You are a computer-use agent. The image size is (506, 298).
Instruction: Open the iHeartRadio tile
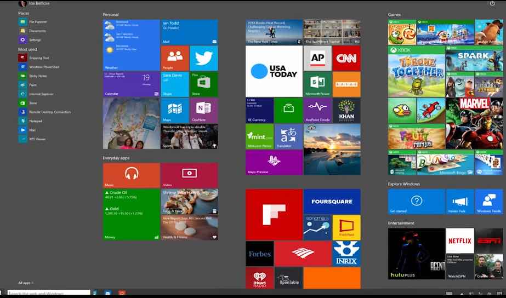tap(259, 278)
